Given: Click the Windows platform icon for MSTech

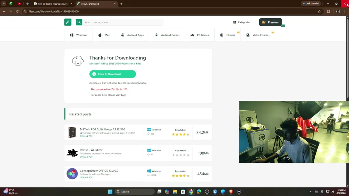Looking at the screenshot, I should tap(149, 130).
